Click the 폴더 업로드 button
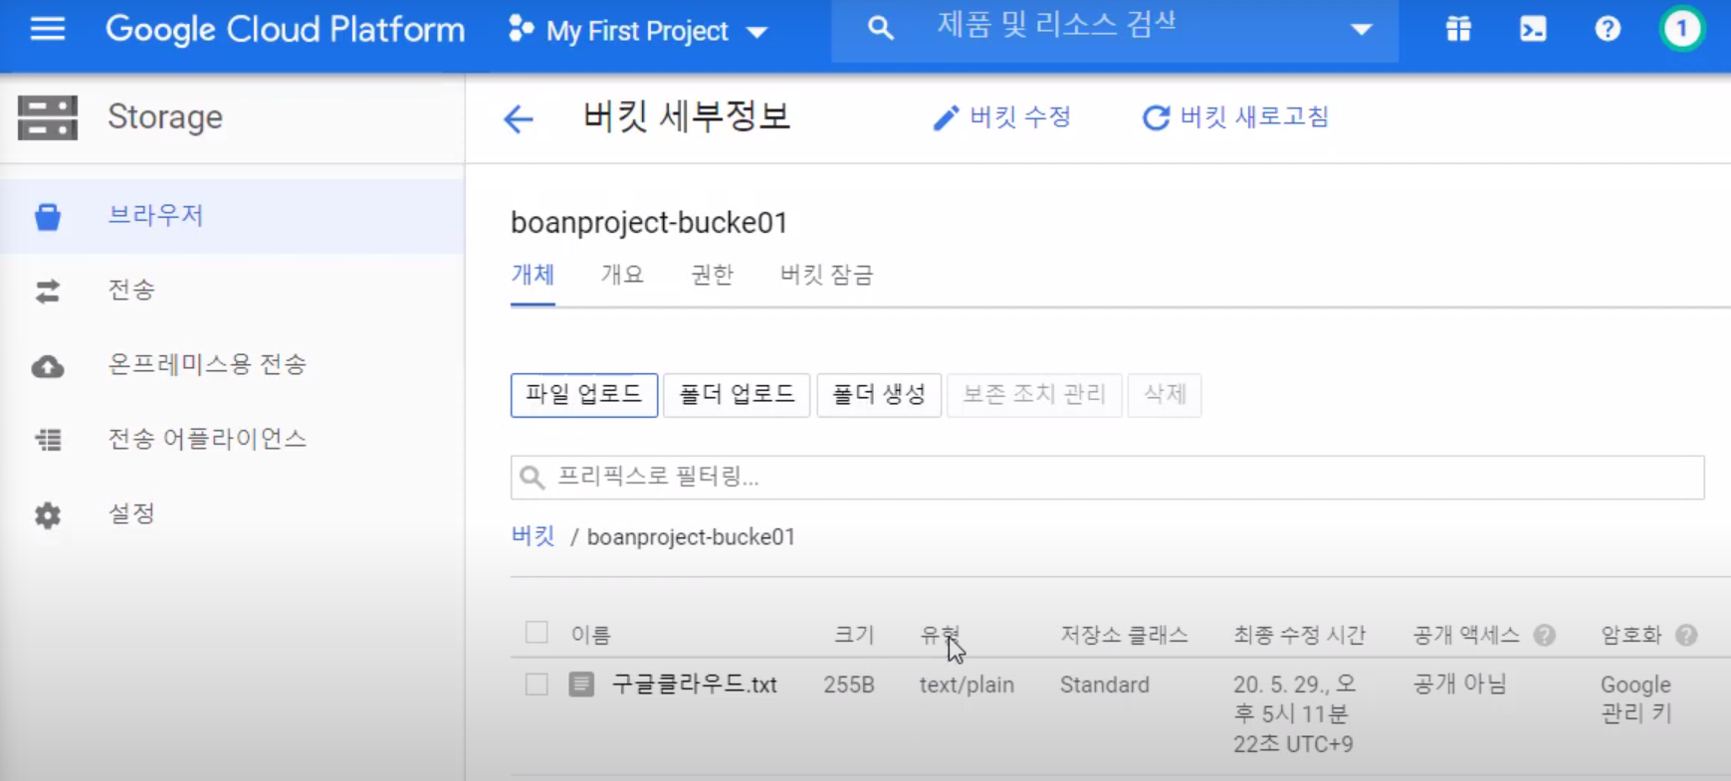 tap(737, 395)
